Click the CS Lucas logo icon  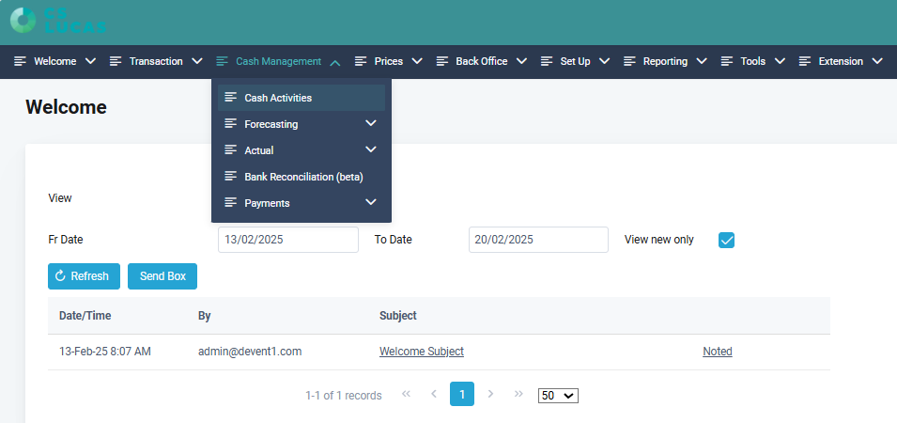(23, 21)
